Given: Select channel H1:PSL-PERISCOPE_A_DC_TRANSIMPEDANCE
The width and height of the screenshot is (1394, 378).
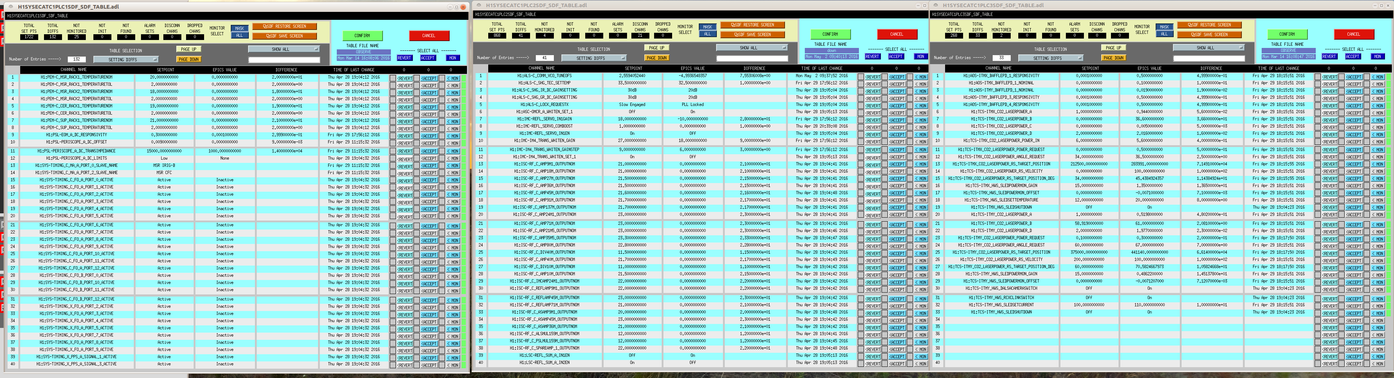Looking at the screenshot, I should click(x=76, y=151).
